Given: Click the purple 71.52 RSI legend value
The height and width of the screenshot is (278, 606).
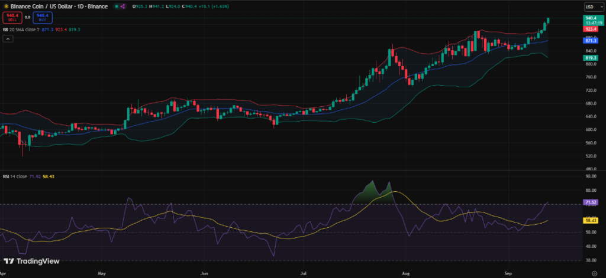Looking at the screenshot, I should [x=35, y=176].
